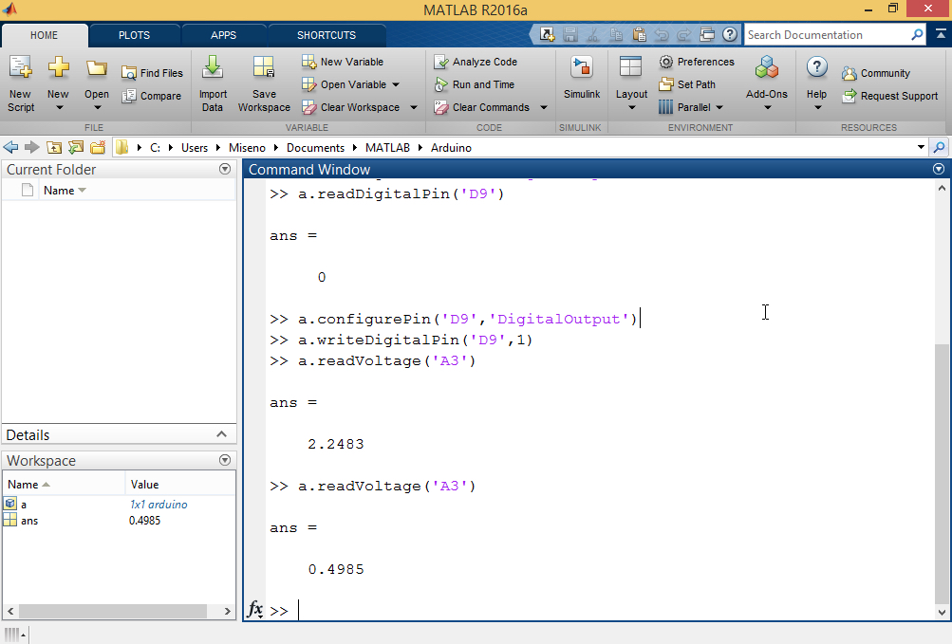Click the quick access Paste icon
The height and width of the screenshot is (644, 952).
640,34
